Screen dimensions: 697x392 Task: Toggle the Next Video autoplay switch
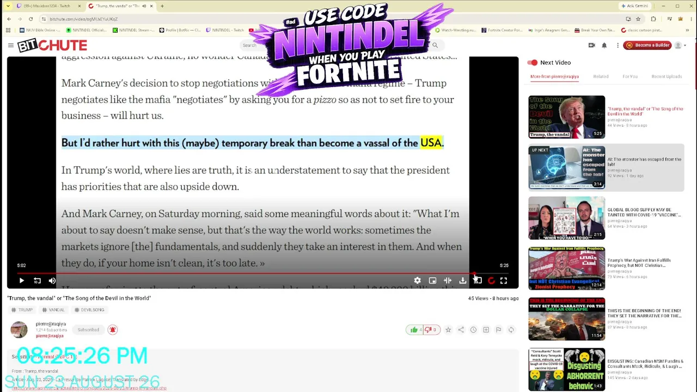pyautogui.click(x=533, y=63)
